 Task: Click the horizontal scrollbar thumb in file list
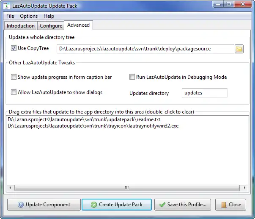click(127, 188)
